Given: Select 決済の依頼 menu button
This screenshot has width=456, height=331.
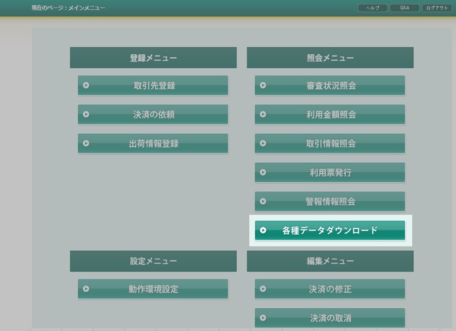Looking at the screenshot, I should point(152,114).
